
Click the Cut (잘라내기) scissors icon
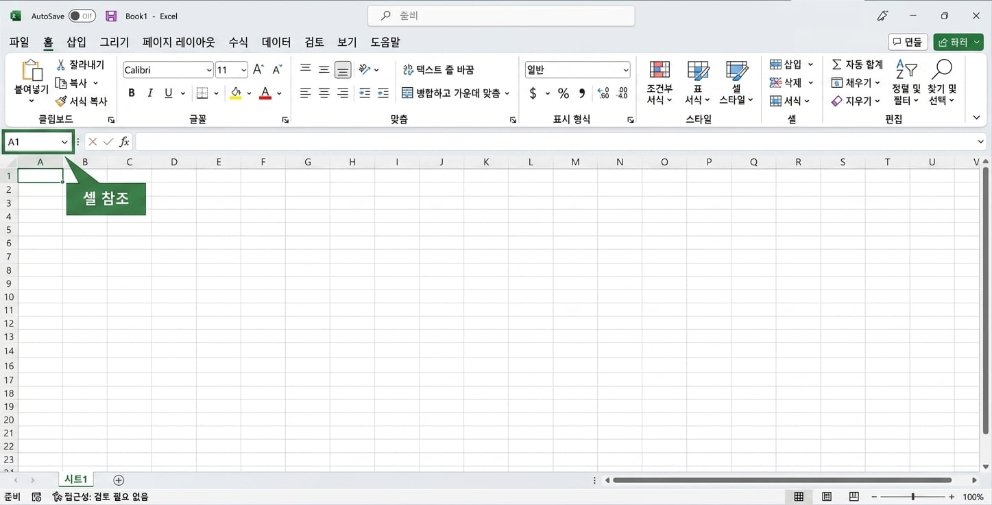60,65
